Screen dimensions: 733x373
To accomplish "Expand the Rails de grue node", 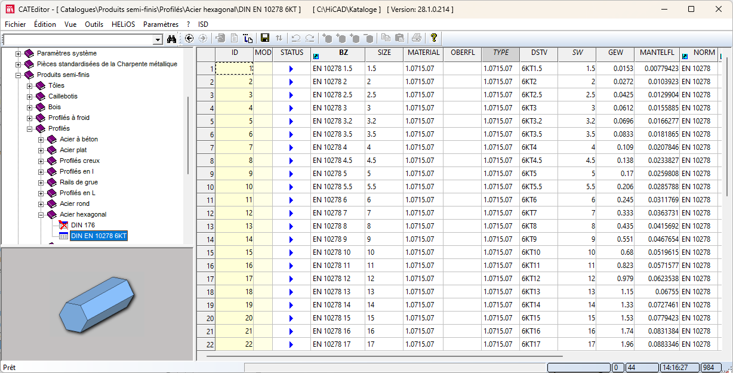I will point(41,182).
